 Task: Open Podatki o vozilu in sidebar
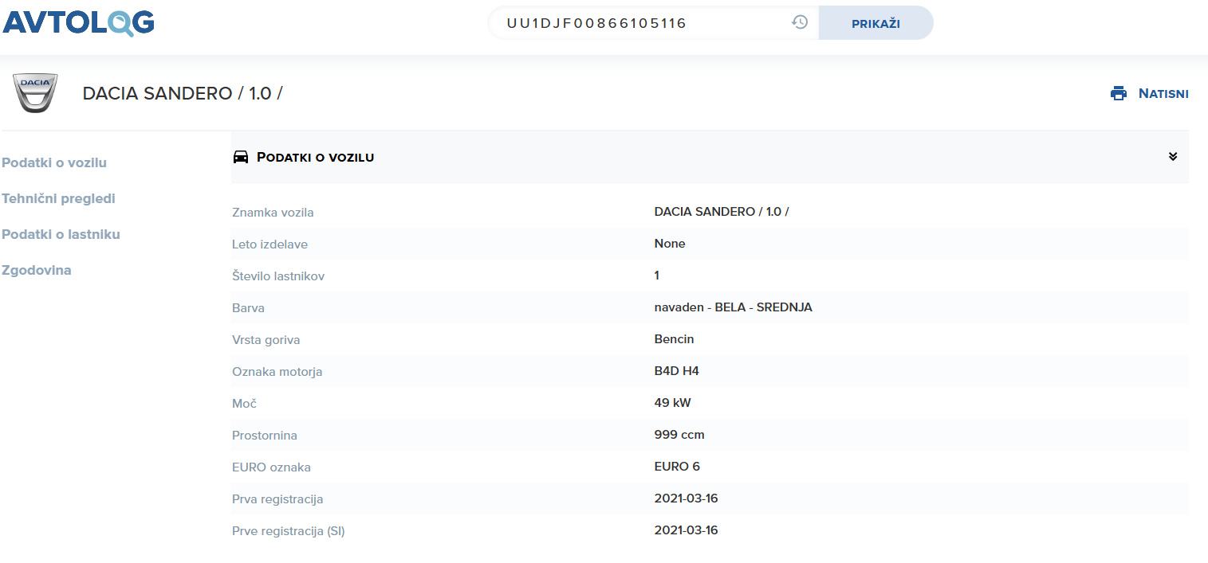pyautogui.click(x=54, y=162)
